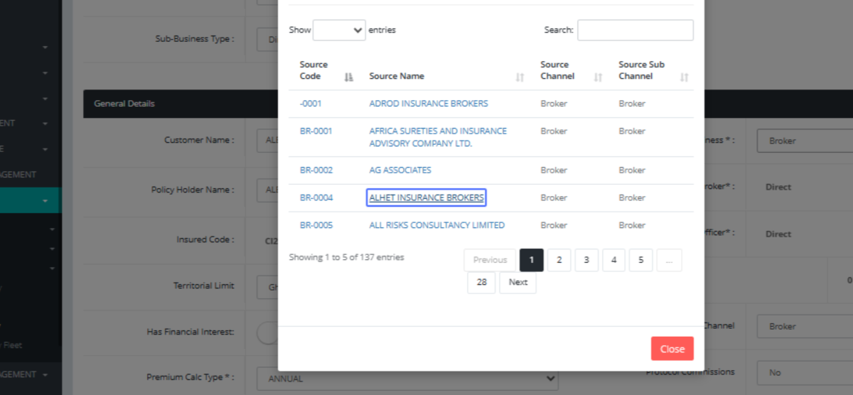Click source code BR-0002
The height and width of the screenshot is (395, 853).
tap(316, 171)
